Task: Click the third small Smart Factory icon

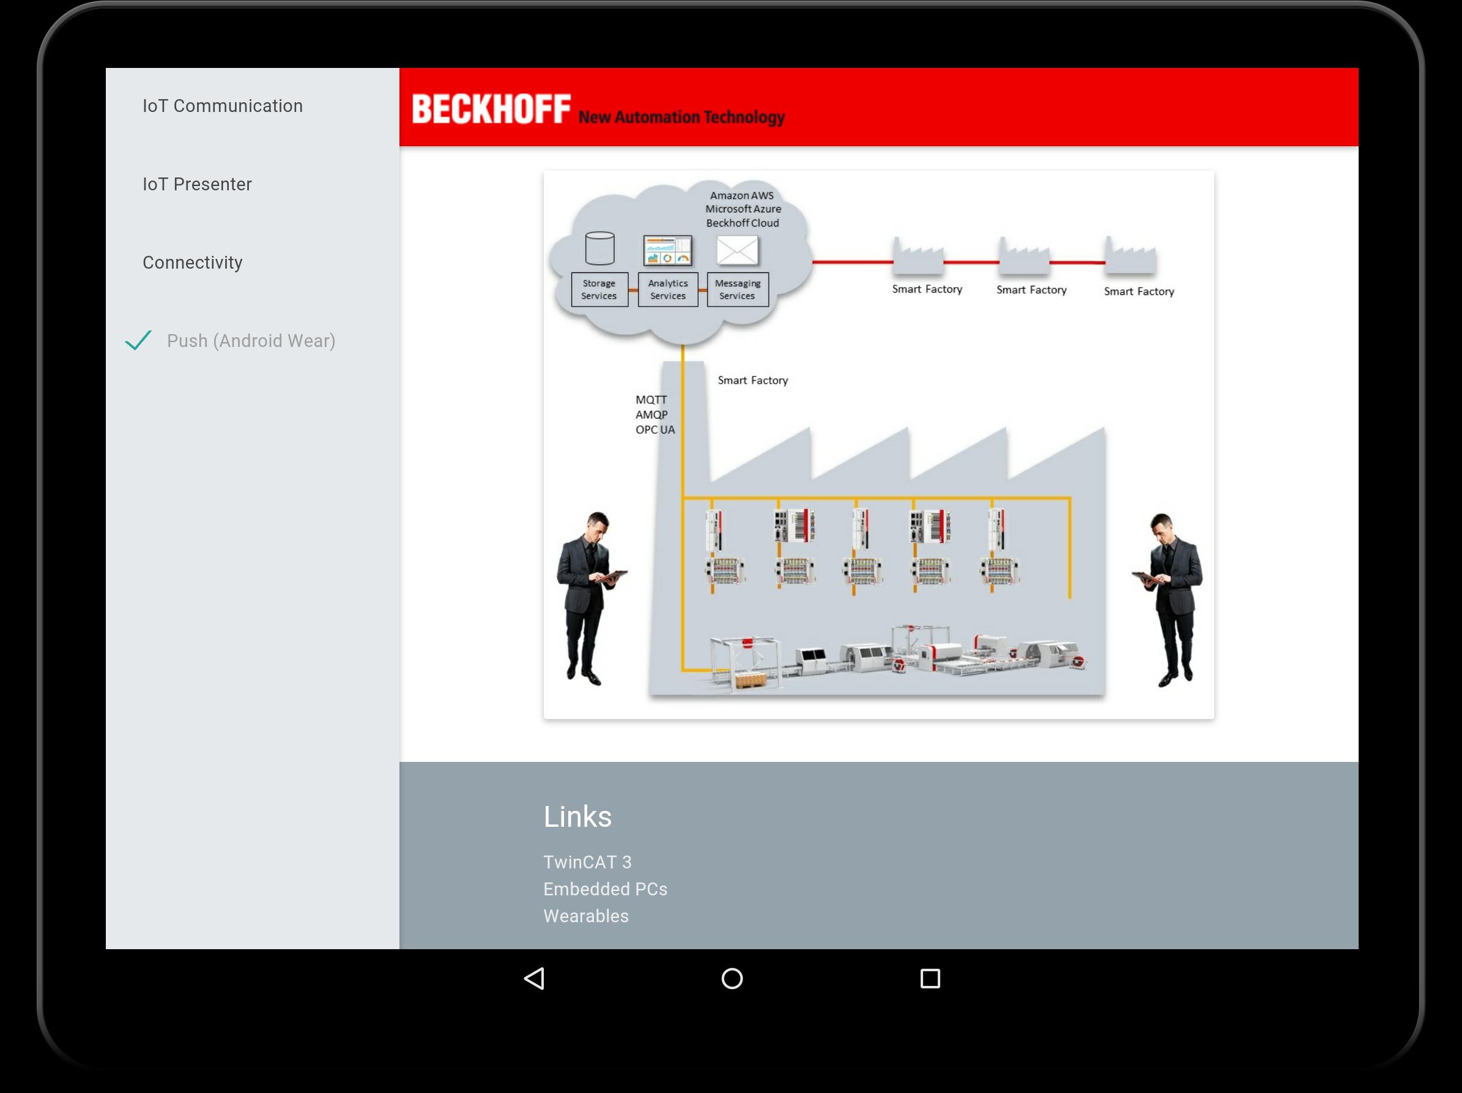Action: click(1131, 256)
